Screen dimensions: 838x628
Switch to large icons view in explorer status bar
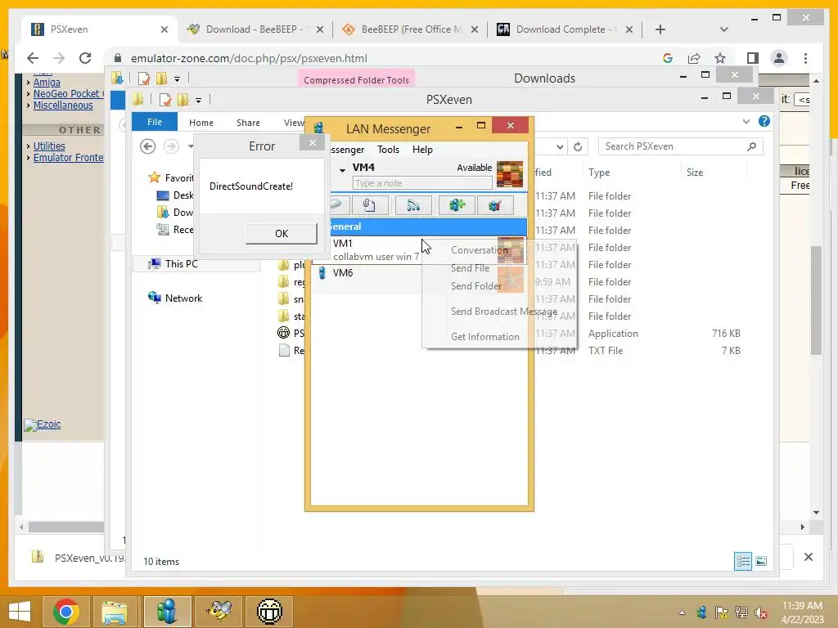pos(761,561)
